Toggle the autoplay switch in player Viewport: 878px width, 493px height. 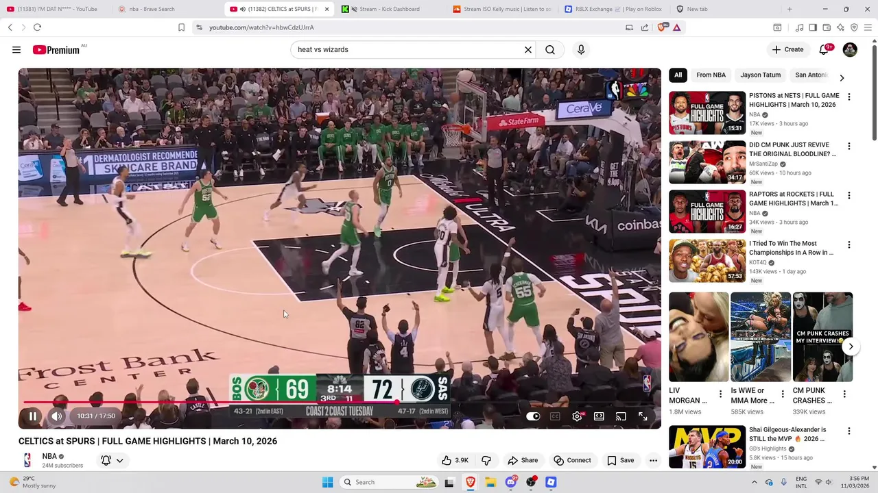(x=533, y=416)
